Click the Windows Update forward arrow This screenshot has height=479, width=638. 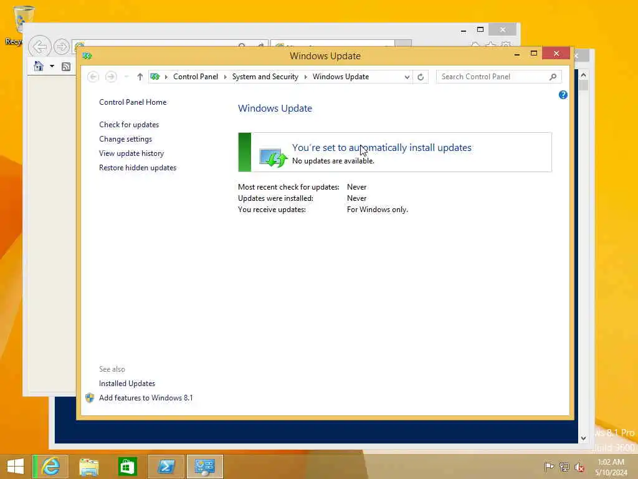point(111,77)
